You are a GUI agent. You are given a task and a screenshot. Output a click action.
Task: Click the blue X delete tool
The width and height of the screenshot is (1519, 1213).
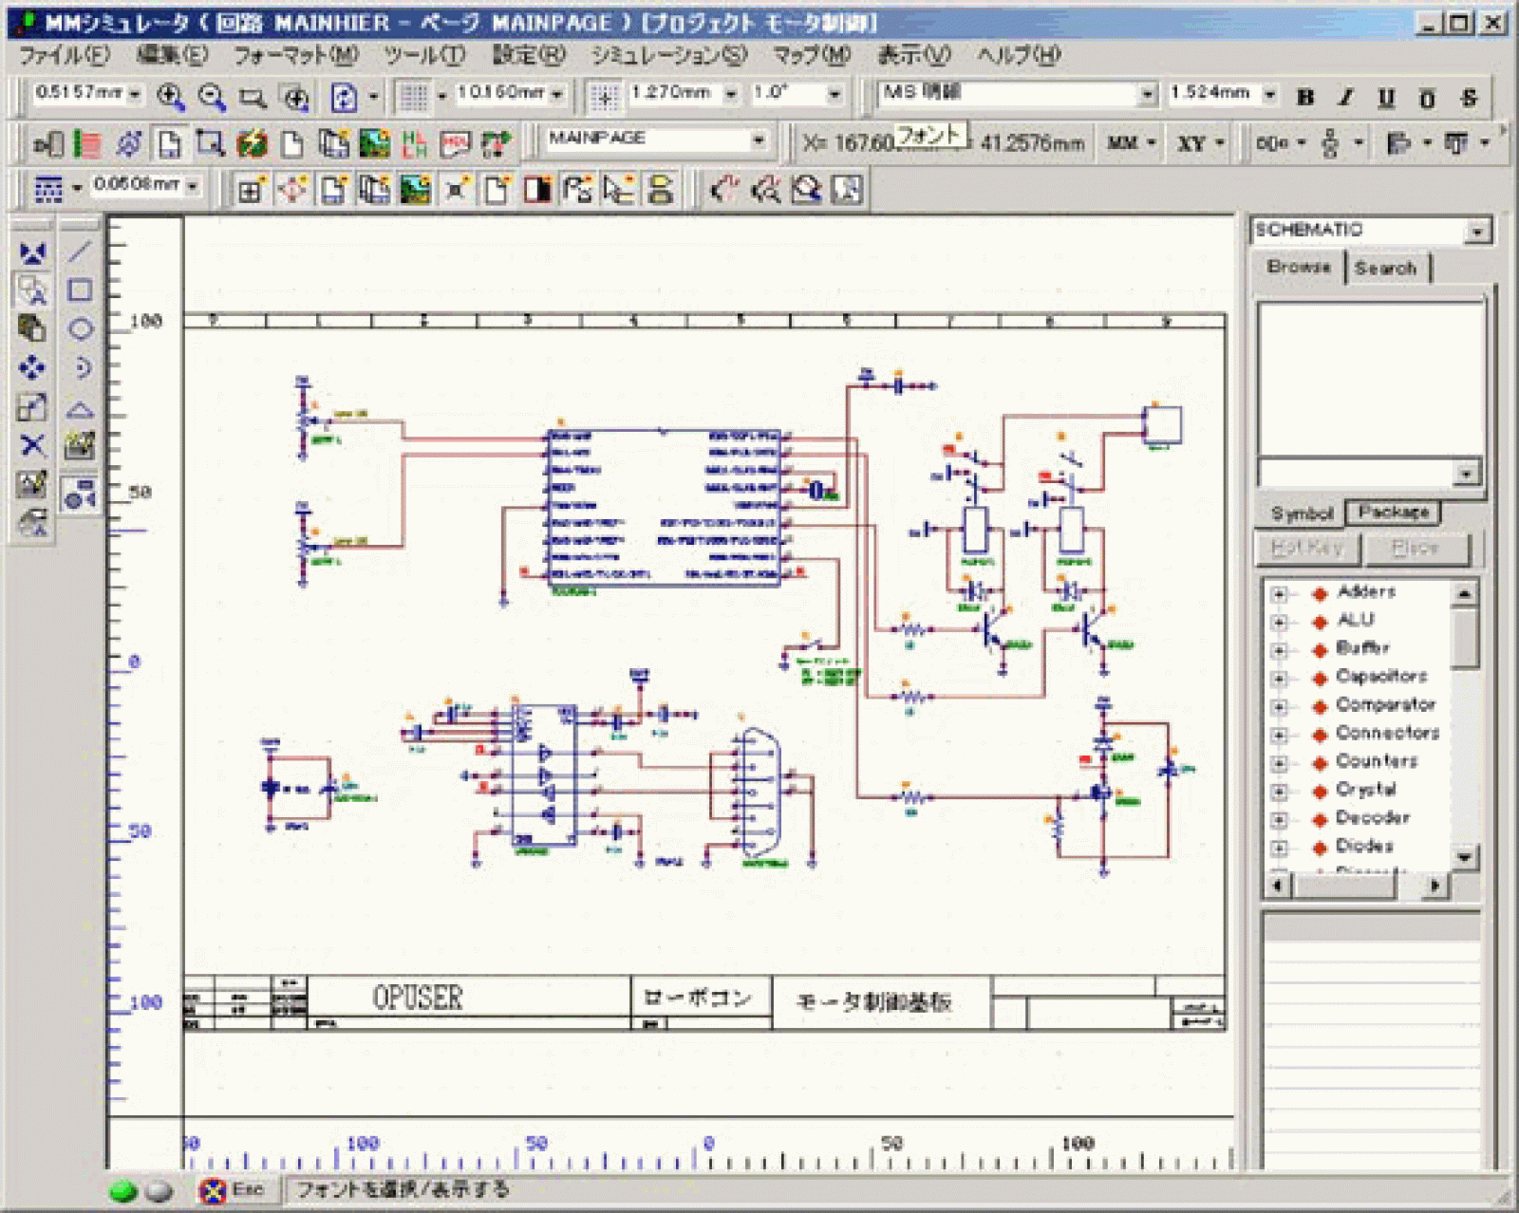[32, 445]
